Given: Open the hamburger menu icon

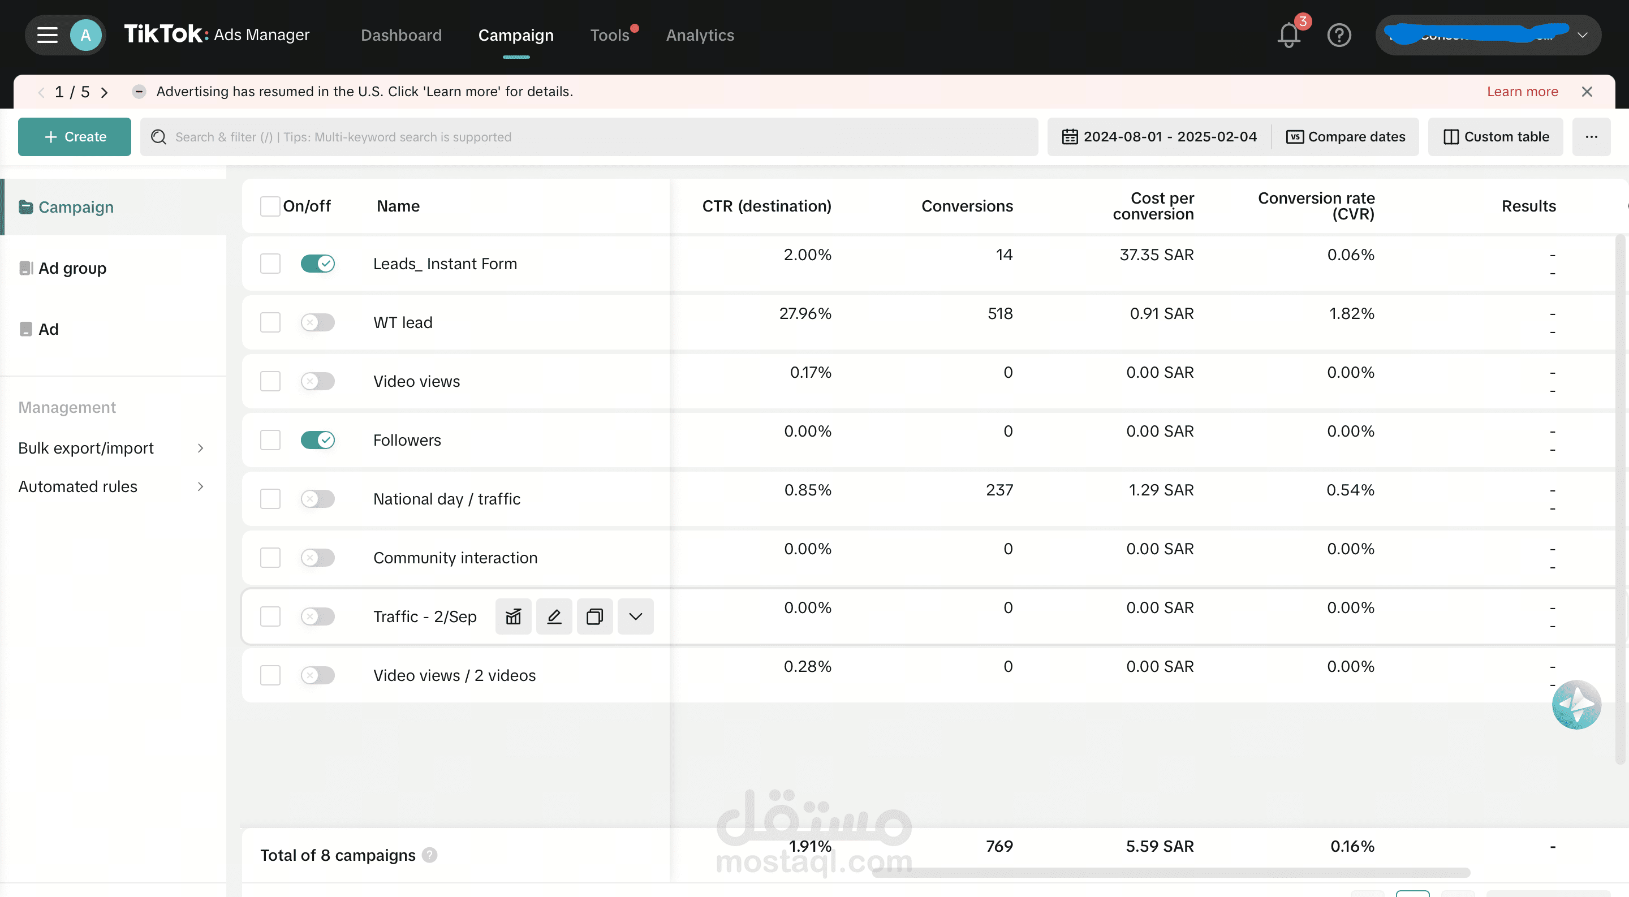Looking at the screenshot, I should [47, 34].
